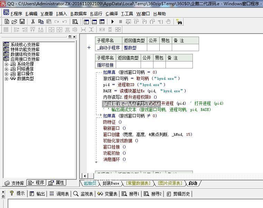Select the 系统核心支持库 library item

[25, 45]
